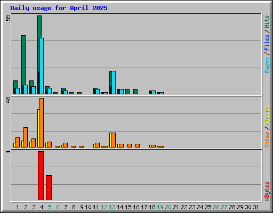The height and width of the screenshot is (213, 273).
Task: Click the day 13 label on x-axis
Action: coord(112,207)
